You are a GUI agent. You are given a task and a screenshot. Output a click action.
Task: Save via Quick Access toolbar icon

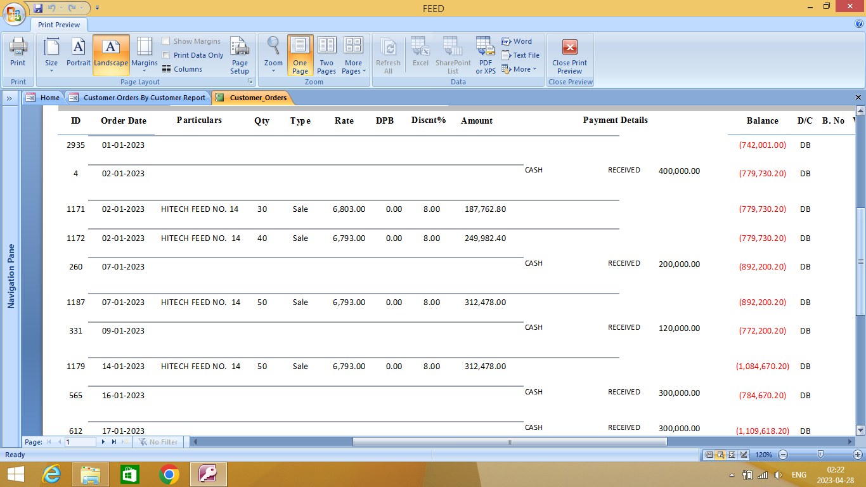pyautogui.click(x=38, y=8)
